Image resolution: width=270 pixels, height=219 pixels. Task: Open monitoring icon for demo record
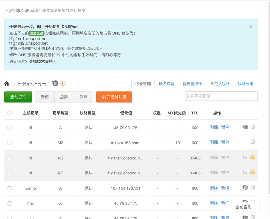pos(245,187)
